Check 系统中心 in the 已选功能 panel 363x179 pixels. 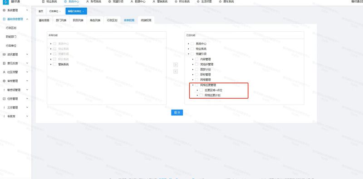point(192,44)
